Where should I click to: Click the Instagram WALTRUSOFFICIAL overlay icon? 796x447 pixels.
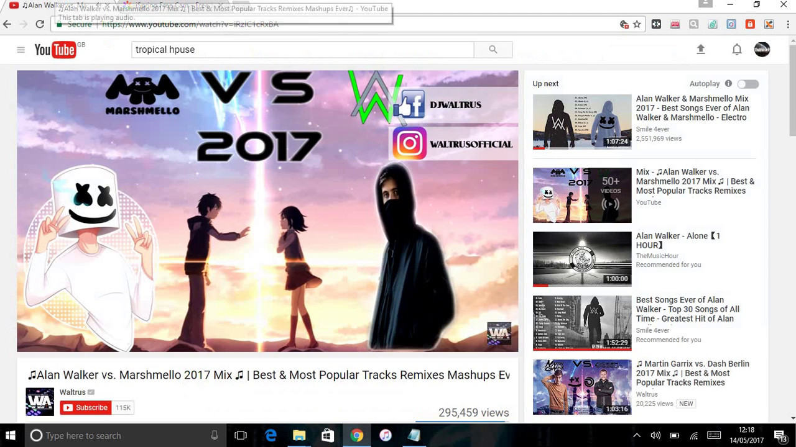click(409, 143)
